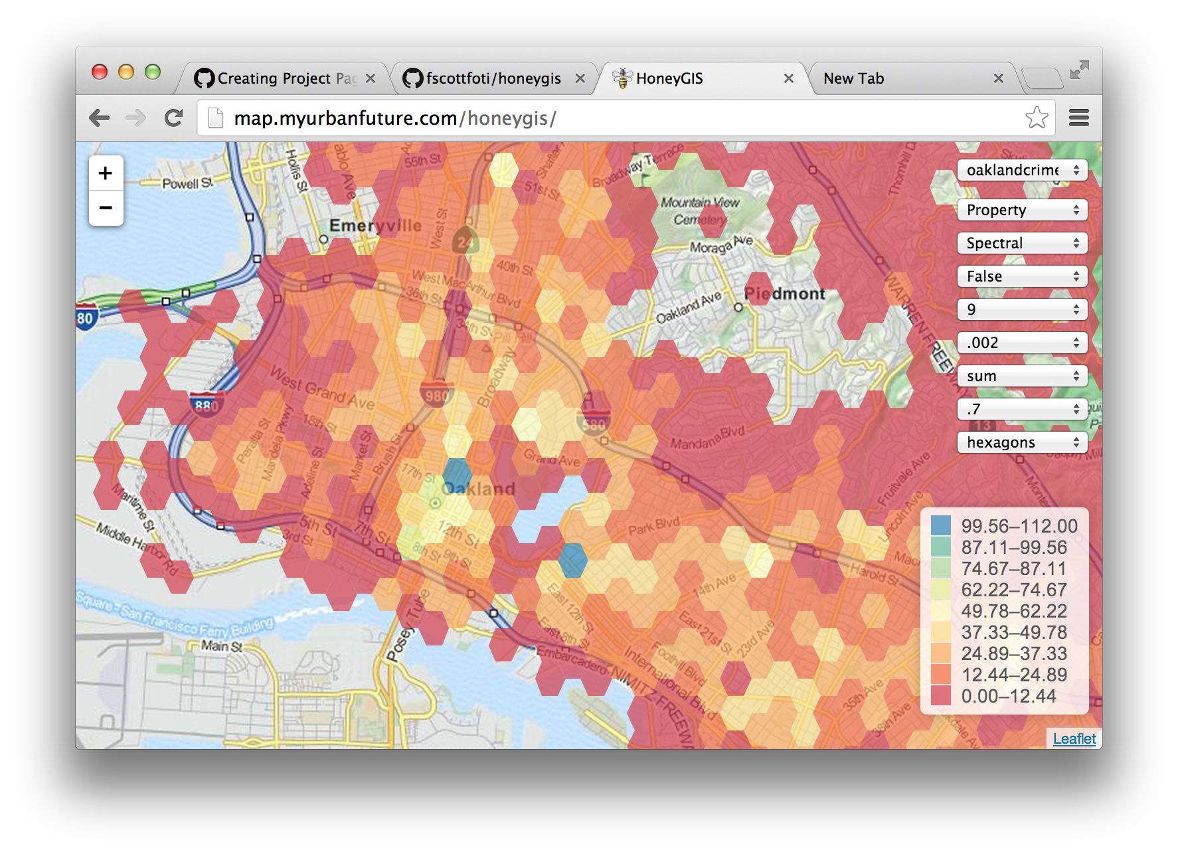1178x854 pixels.
Task: Open the oaklandcrime dataset dropdown
Action: (1021, 171)
